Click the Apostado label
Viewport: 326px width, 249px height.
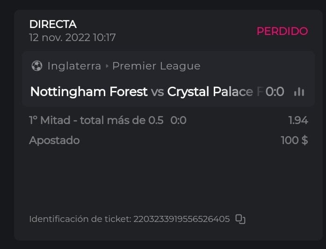pyautogui.click(x=54, y=140)
